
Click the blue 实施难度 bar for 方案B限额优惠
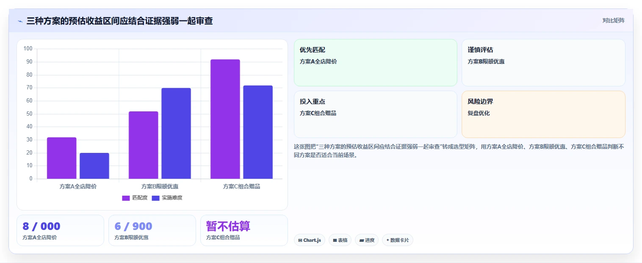(176, 133)
